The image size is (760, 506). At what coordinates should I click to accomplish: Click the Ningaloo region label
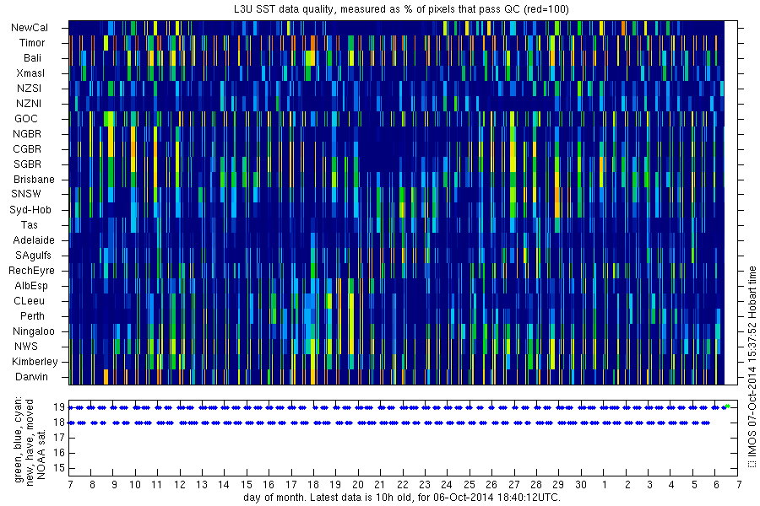pyautogui.click(x=34, y=331)
